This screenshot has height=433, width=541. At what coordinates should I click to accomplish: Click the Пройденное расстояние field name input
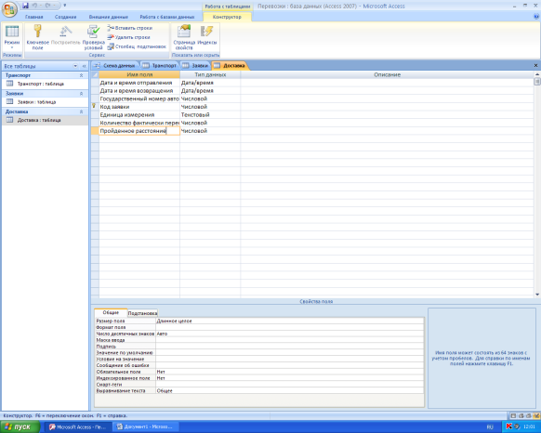[x=139, y=131]
